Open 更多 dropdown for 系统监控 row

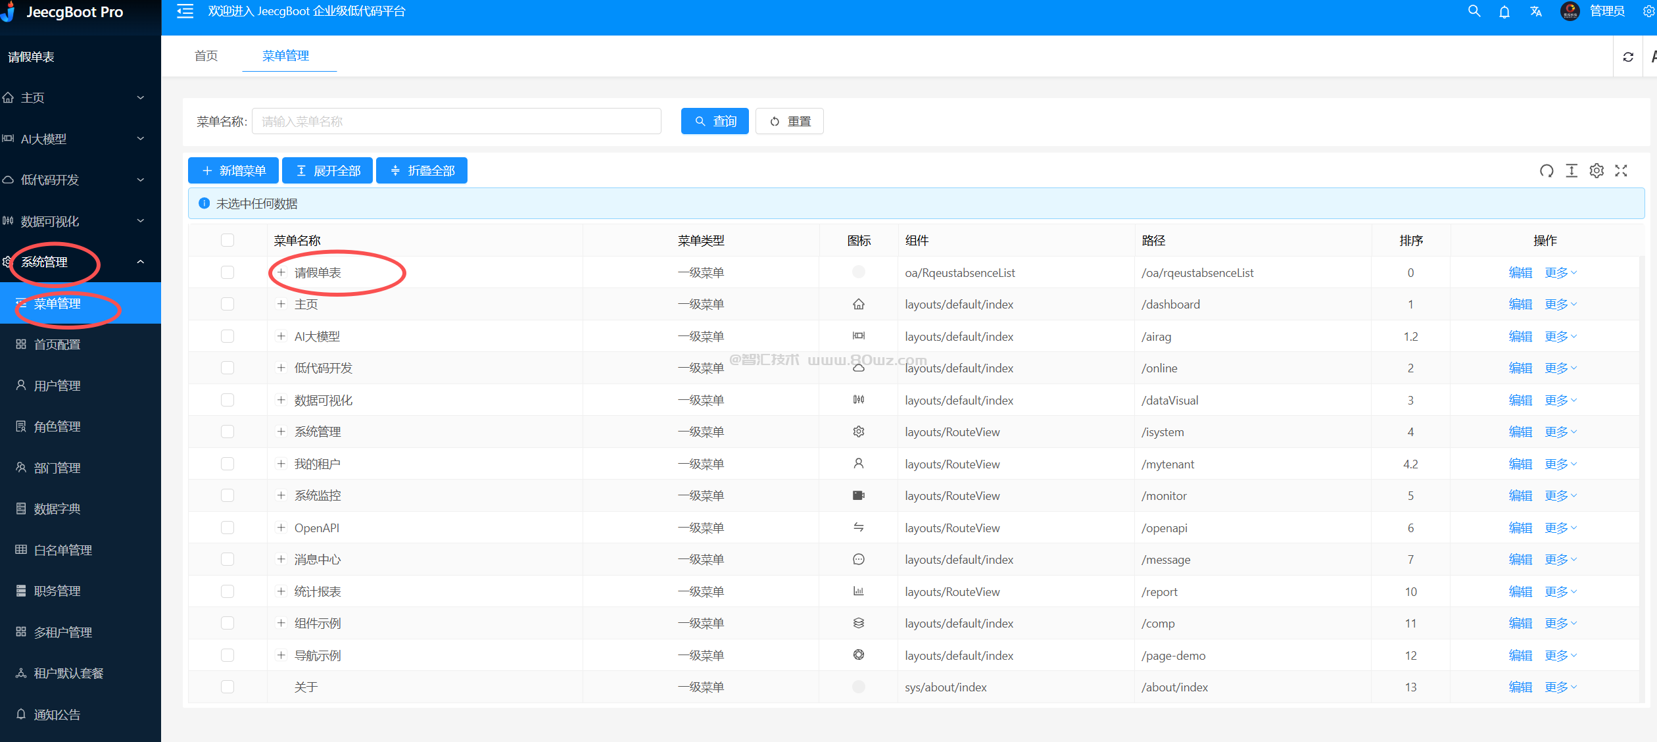pos(1561,495)
